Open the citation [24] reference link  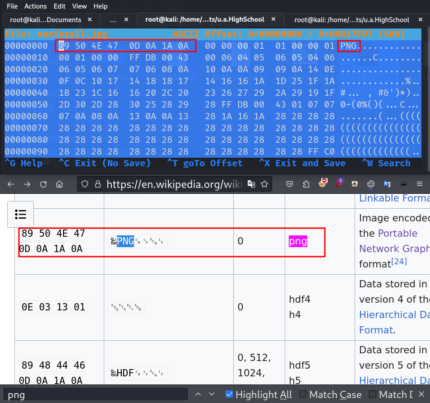399,261
